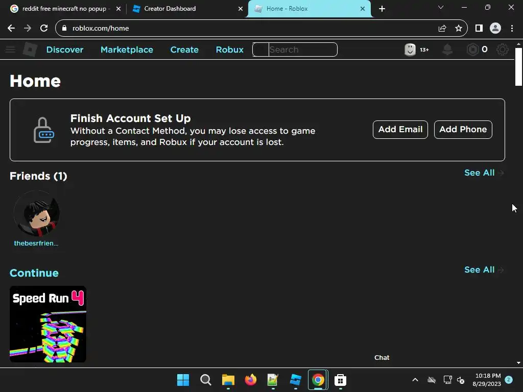This screenshot has height=392, width=523.
Task: Click the Add Email button
Action: (400, 130)
